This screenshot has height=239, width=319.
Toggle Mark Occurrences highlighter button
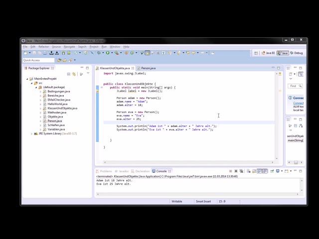148,53
